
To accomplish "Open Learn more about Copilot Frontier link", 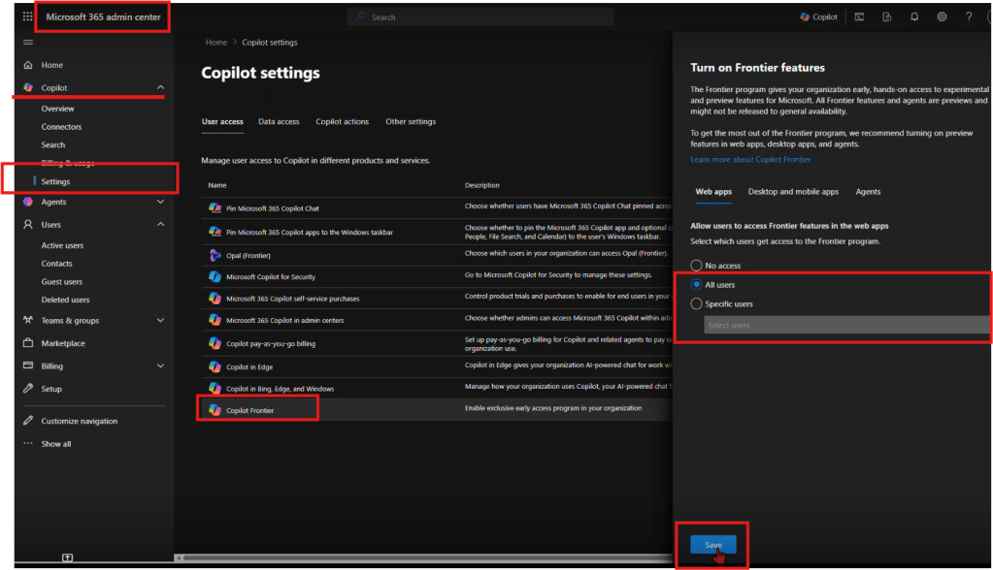I will [750, 159].
